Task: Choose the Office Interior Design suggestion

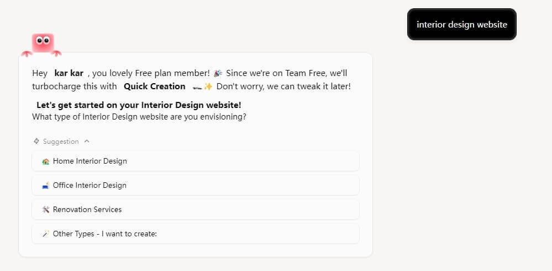Action: coord(196,186)
